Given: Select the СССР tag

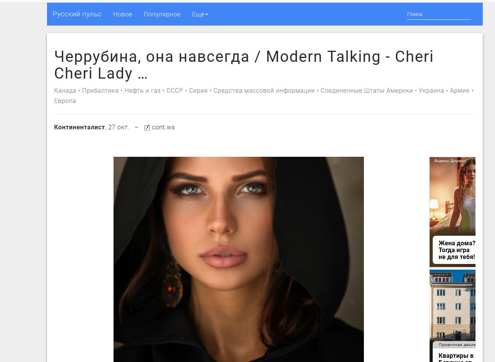Looking at the screenshot, I should tap(175, 90).
